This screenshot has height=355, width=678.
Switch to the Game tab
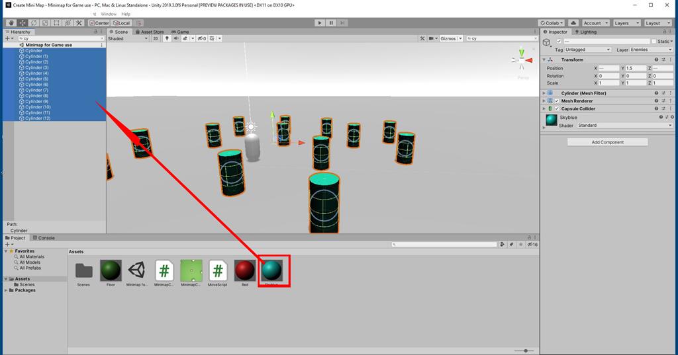(x=180, y=32)
